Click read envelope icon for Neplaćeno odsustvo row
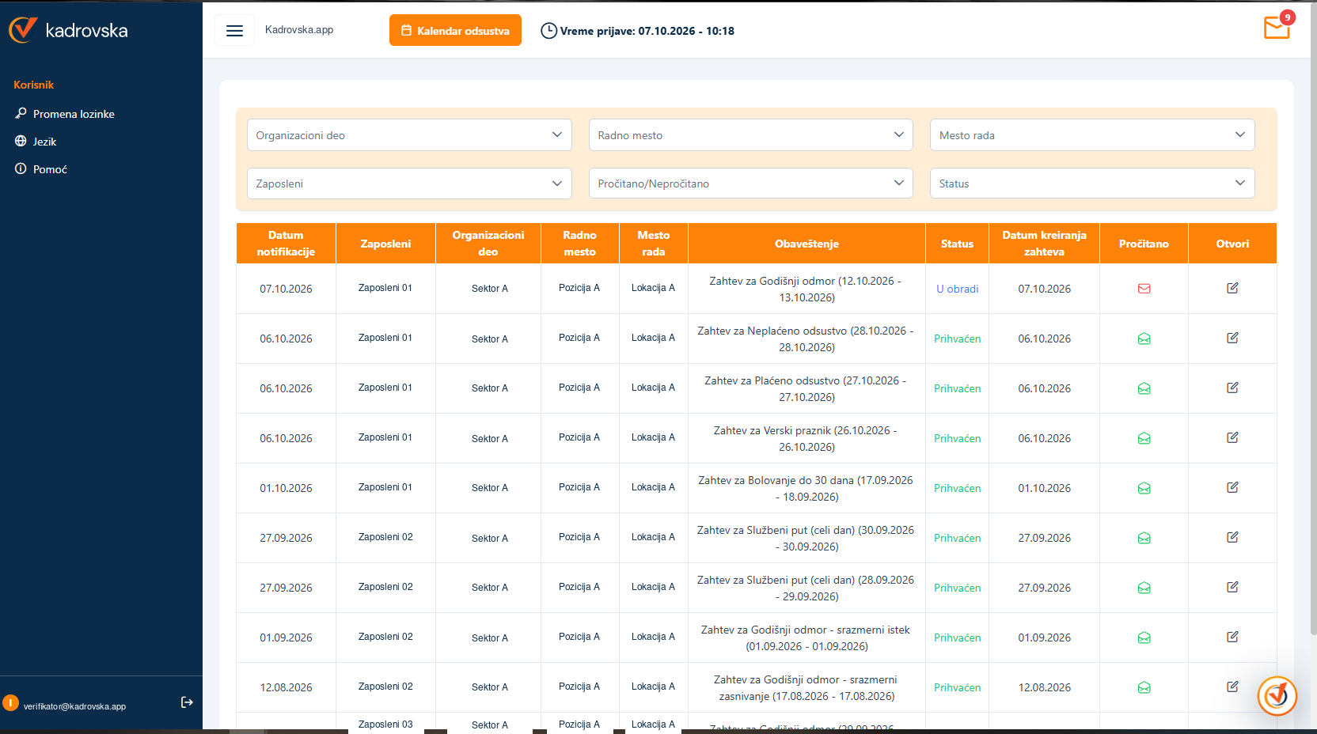 [x=1144, y=339]
